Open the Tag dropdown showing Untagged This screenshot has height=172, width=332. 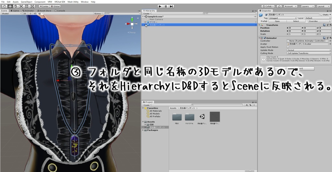[x=283, y=18]
